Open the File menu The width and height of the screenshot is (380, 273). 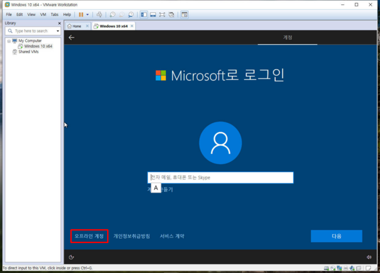click(x=9, y=15)
